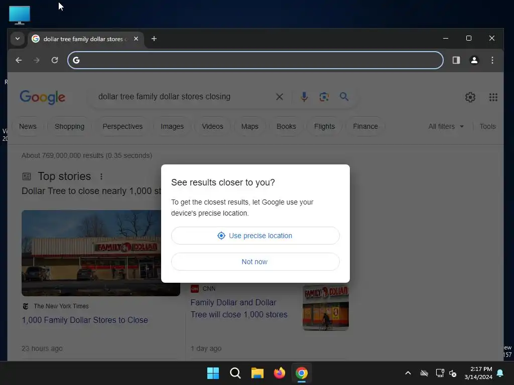Click the muted volume tray icon
Screen dimensions: 514x385
coord(453,373)
